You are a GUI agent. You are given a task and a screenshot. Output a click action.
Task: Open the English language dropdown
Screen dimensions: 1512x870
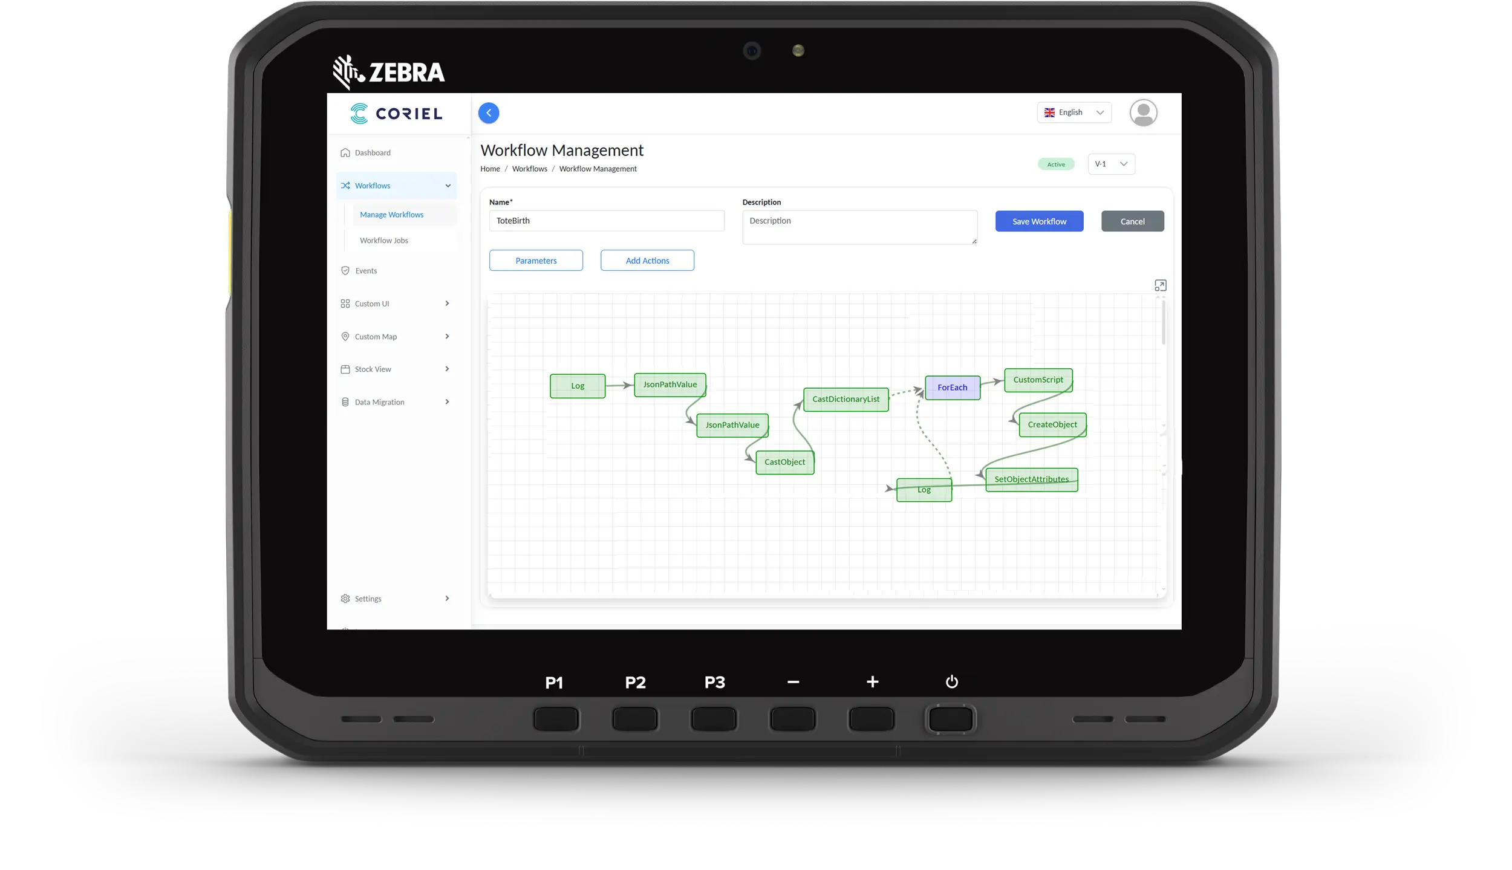point(1074,112)
